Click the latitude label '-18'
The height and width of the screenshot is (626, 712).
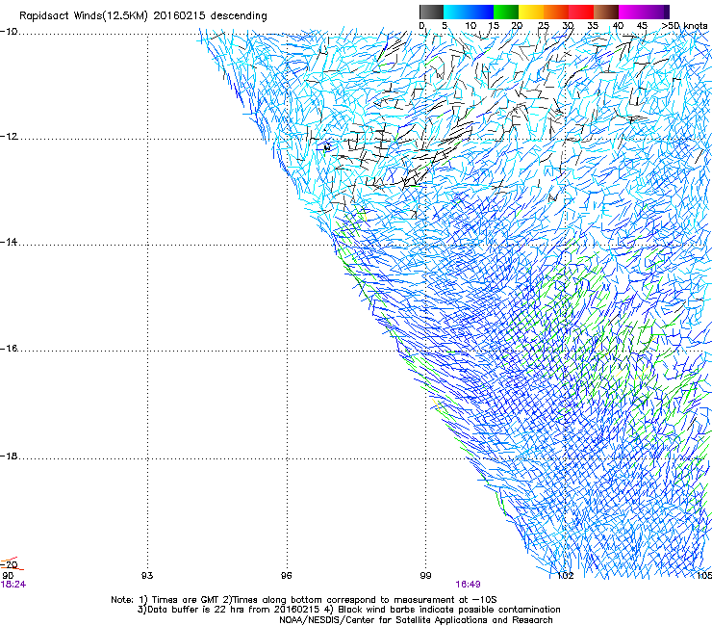(9, 456)
